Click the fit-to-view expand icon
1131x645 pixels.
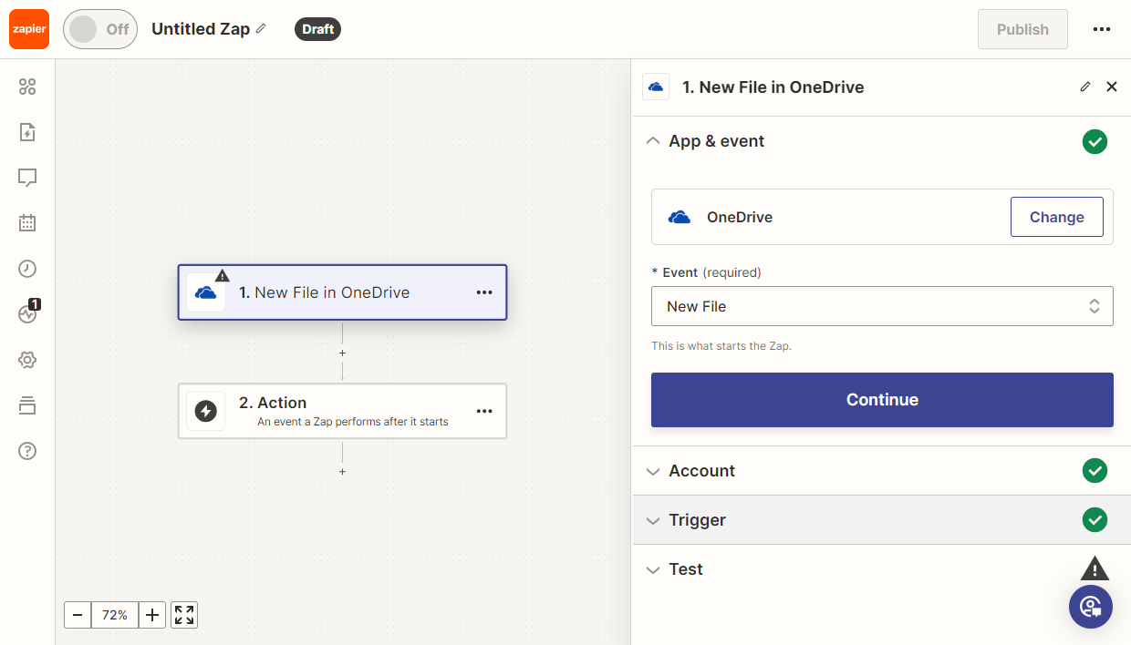click(x=184, y=615)
